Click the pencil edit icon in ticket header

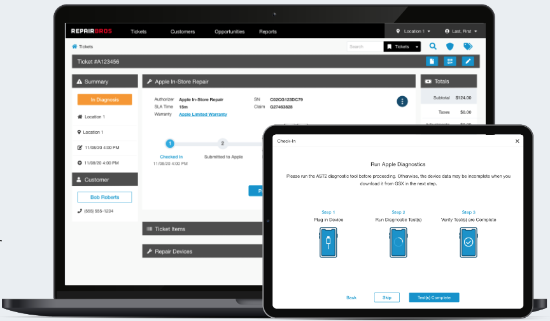[x=468, y=61]
